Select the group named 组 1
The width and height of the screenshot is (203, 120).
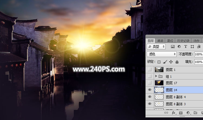pyautogui.click(x=169, y=76)
